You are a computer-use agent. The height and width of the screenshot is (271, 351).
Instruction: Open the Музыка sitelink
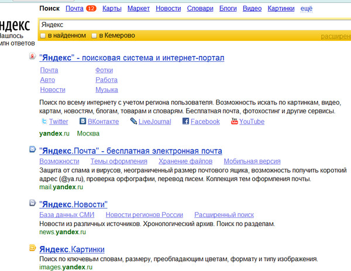[x=106, y=90]
